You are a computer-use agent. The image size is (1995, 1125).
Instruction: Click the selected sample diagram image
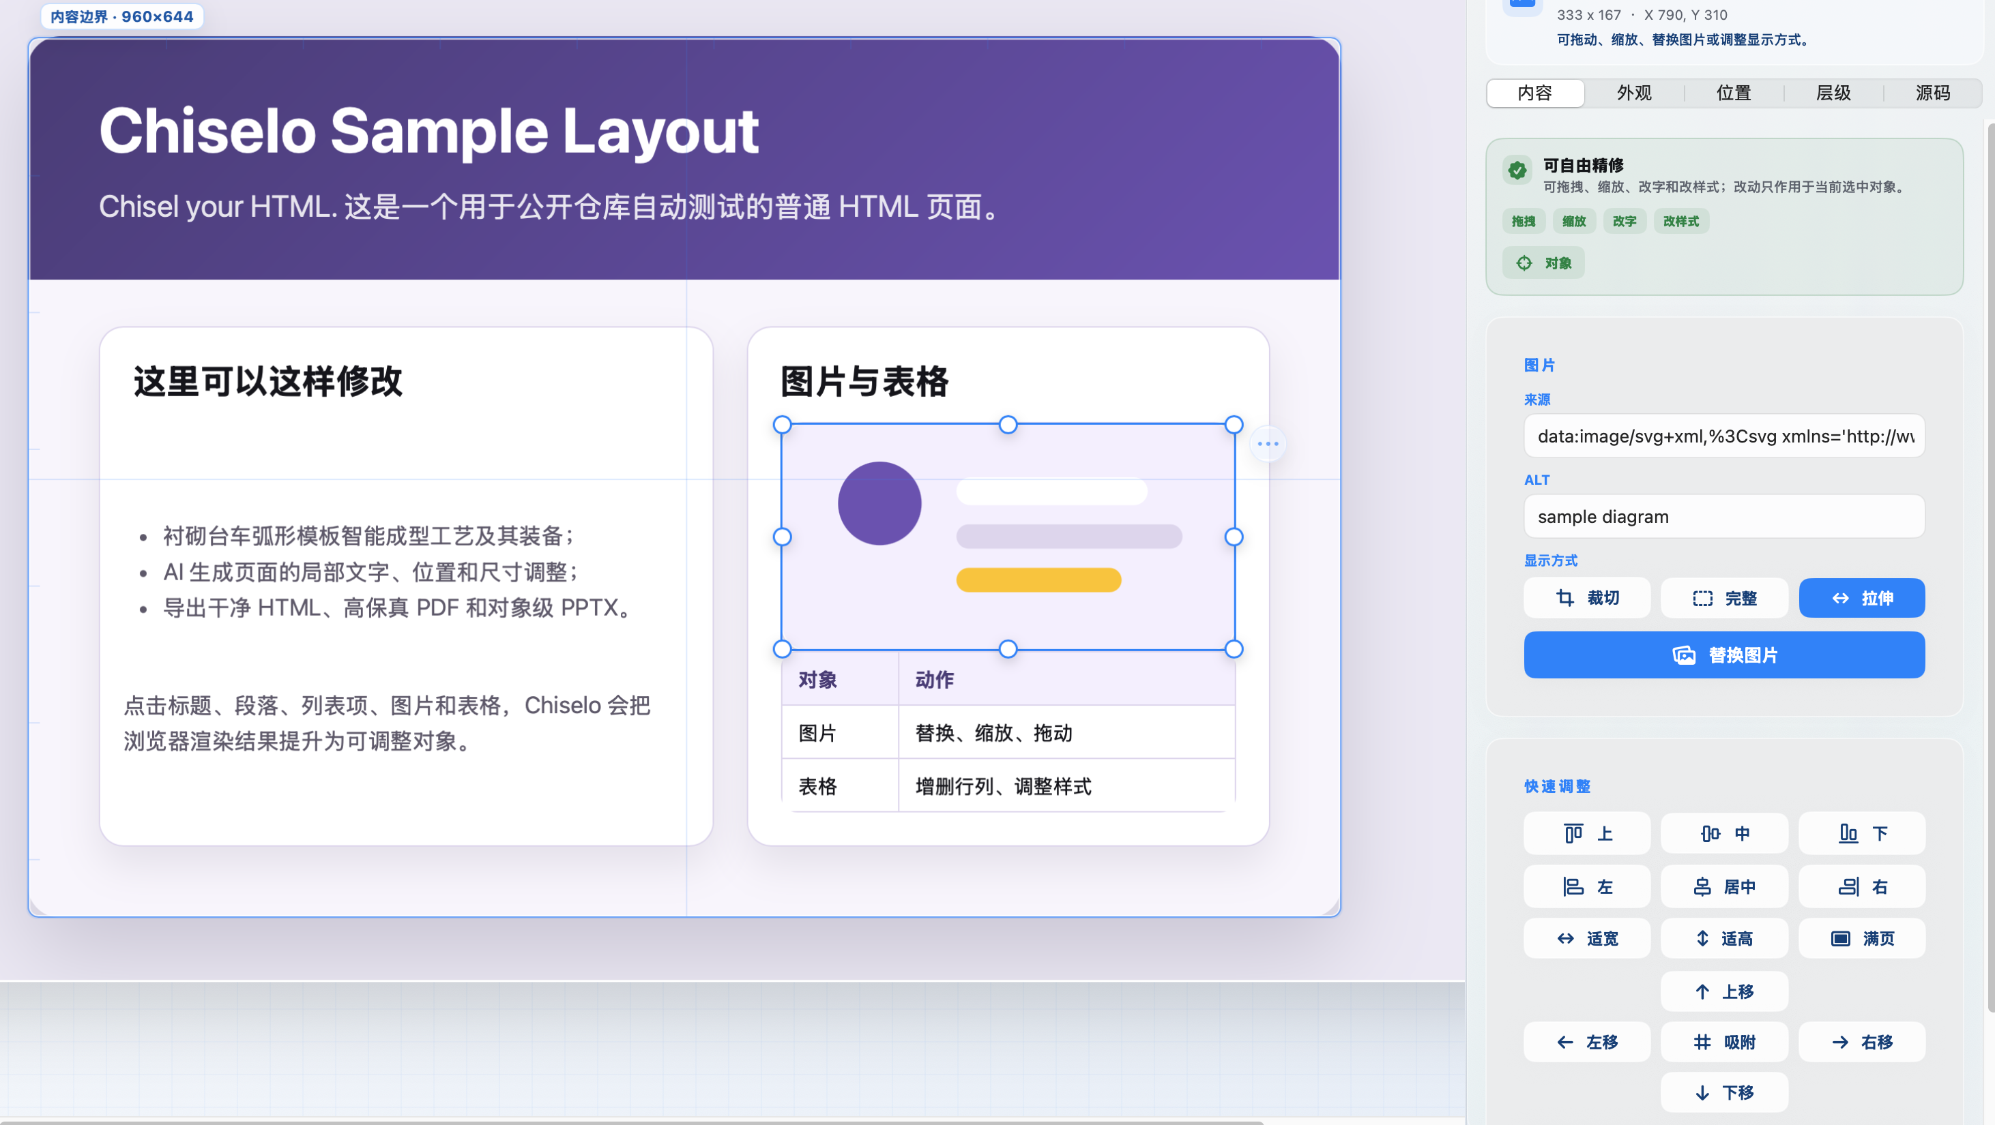point(1008,536)
